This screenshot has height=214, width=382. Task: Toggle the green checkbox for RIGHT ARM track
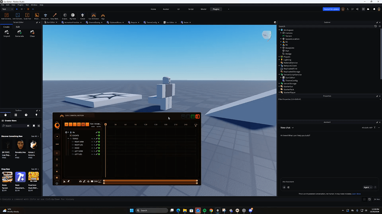pos(99,142)
